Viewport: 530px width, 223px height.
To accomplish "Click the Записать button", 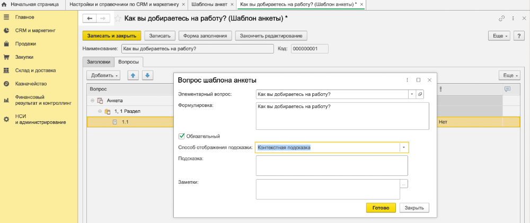I will [160, 35].
